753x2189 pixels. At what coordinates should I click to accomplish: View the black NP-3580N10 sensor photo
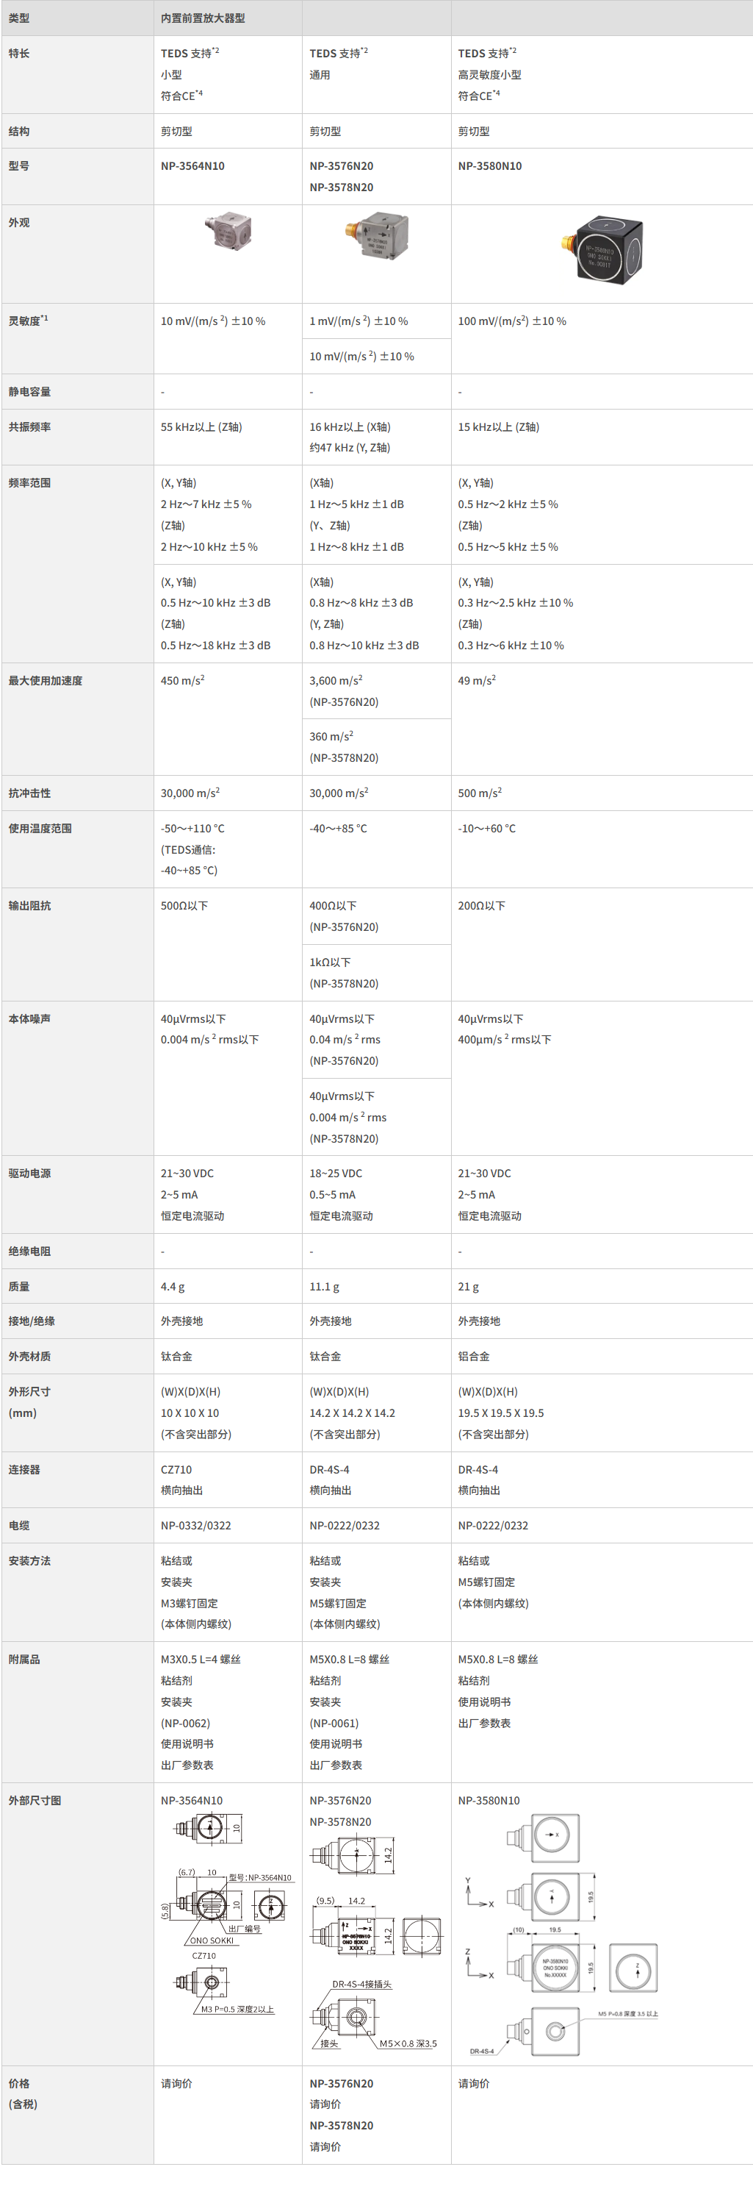click(x=602, y=249)
